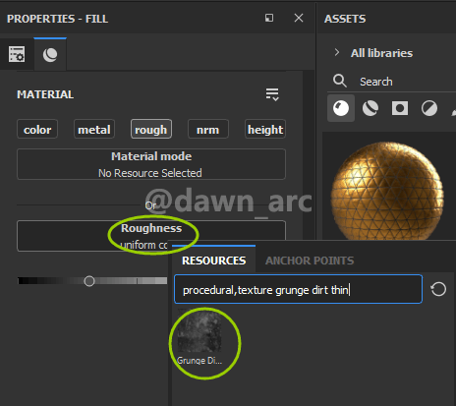Open the layer settings tab icon
Image resolution: width=456 pixels, height=406 pixels.
[17, 54]
